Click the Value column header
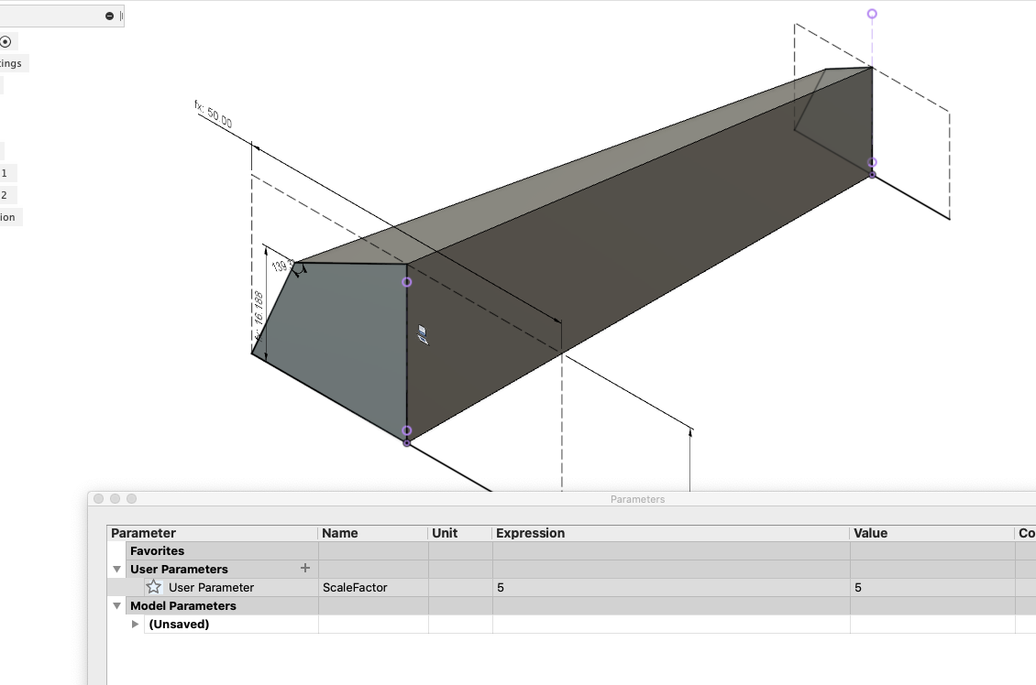The image size is (1036, 685). [x=932, y=533]
